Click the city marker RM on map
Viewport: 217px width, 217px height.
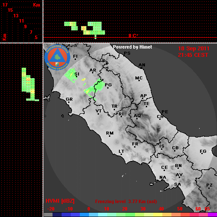click(x=110, y=133)
